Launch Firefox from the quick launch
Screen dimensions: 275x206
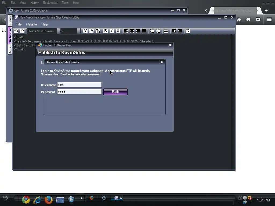click(48, 200)
